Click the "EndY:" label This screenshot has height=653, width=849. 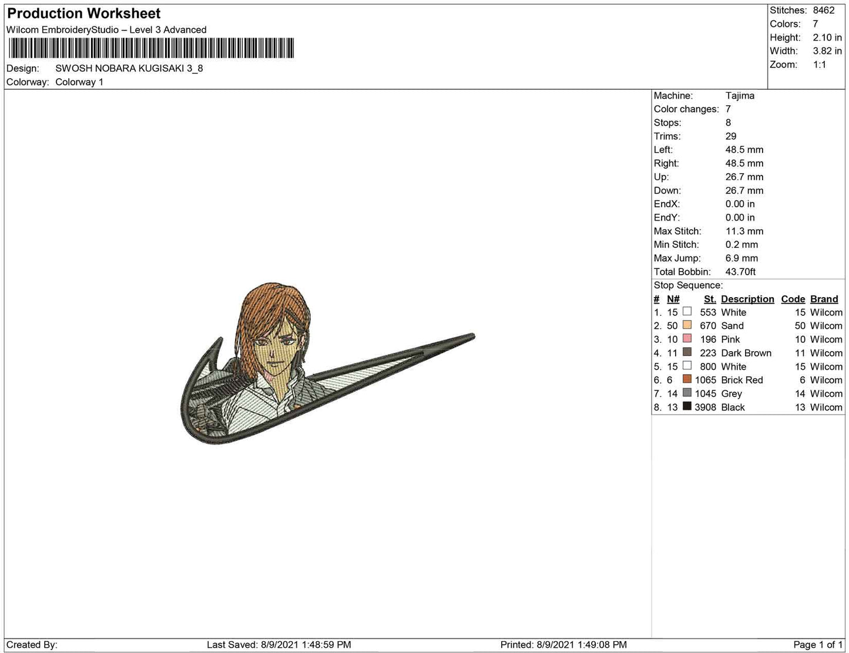[667, 217]
